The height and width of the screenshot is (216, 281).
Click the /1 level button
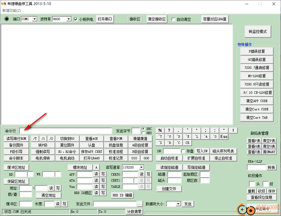click(43, 139)
